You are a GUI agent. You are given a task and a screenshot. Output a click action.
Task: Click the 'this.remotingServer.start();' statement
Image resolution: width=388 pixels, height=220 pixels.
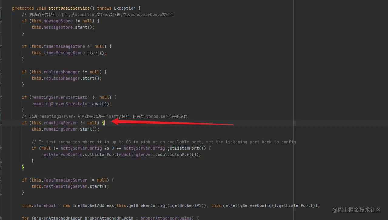point(65,129)
